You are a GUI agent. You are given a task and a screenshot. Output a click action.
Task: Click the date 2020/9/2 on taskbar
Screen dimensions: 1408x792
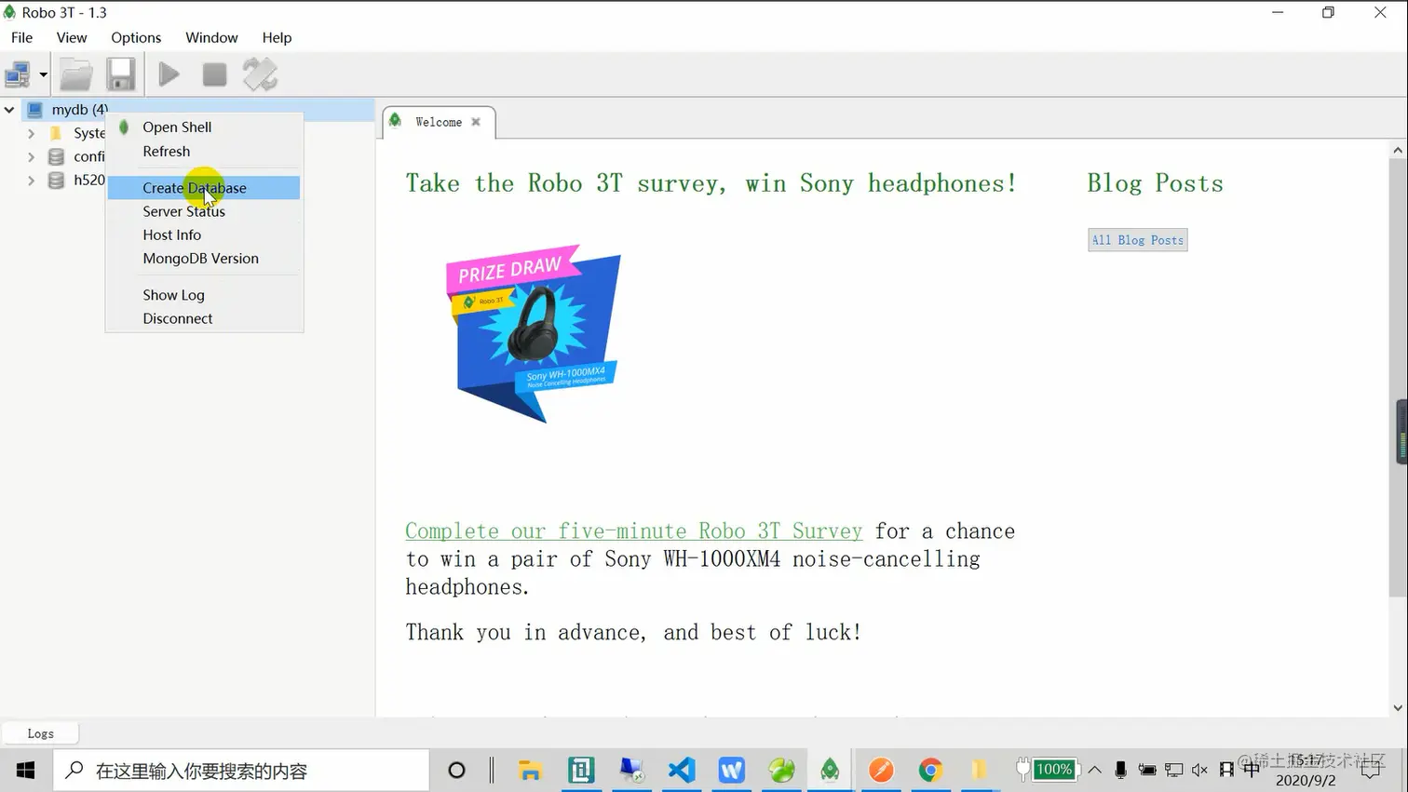(1305, 781)
